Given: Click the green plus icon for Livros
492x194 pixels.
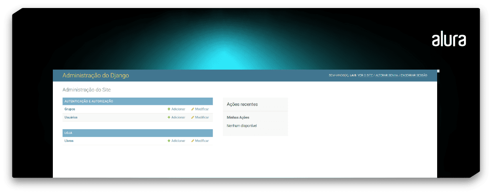Looking at the screenshot, I should (x=169, y=141).
